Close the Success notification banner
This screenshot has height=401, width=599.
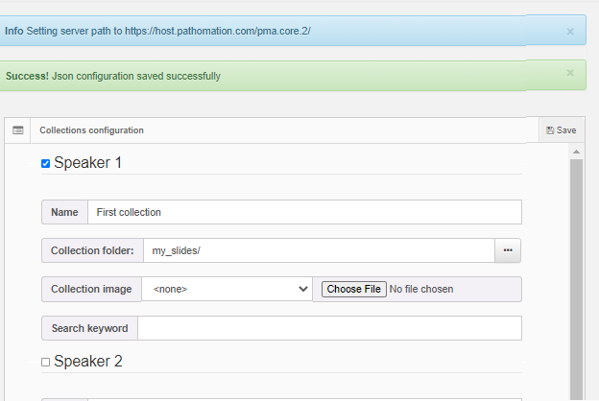(x=569, y=73)
